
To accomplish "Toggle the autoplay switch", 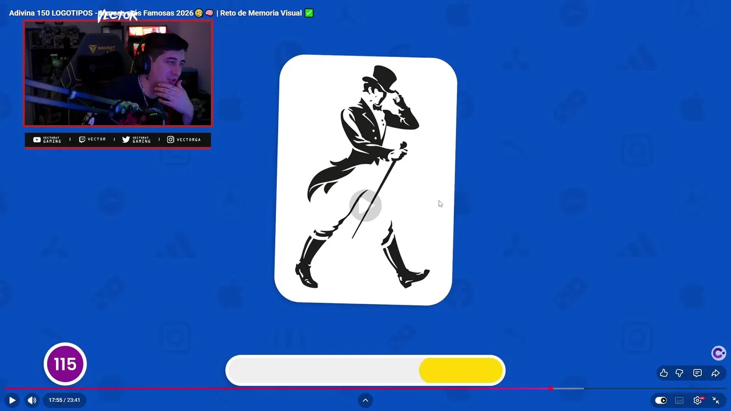I will pyautogui.click(x=661, y=400).
